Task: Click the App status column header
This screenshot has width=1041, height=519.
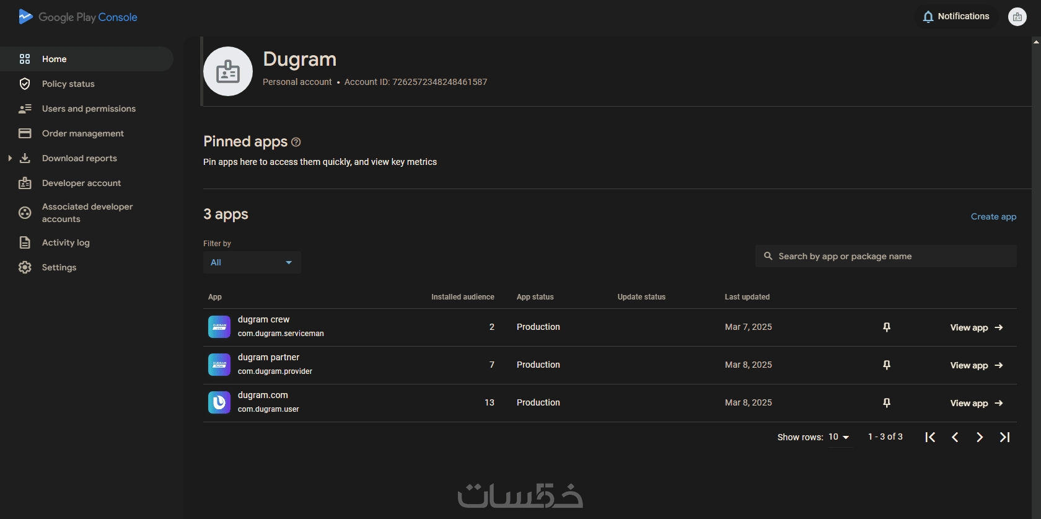Action: coord(535,297)
